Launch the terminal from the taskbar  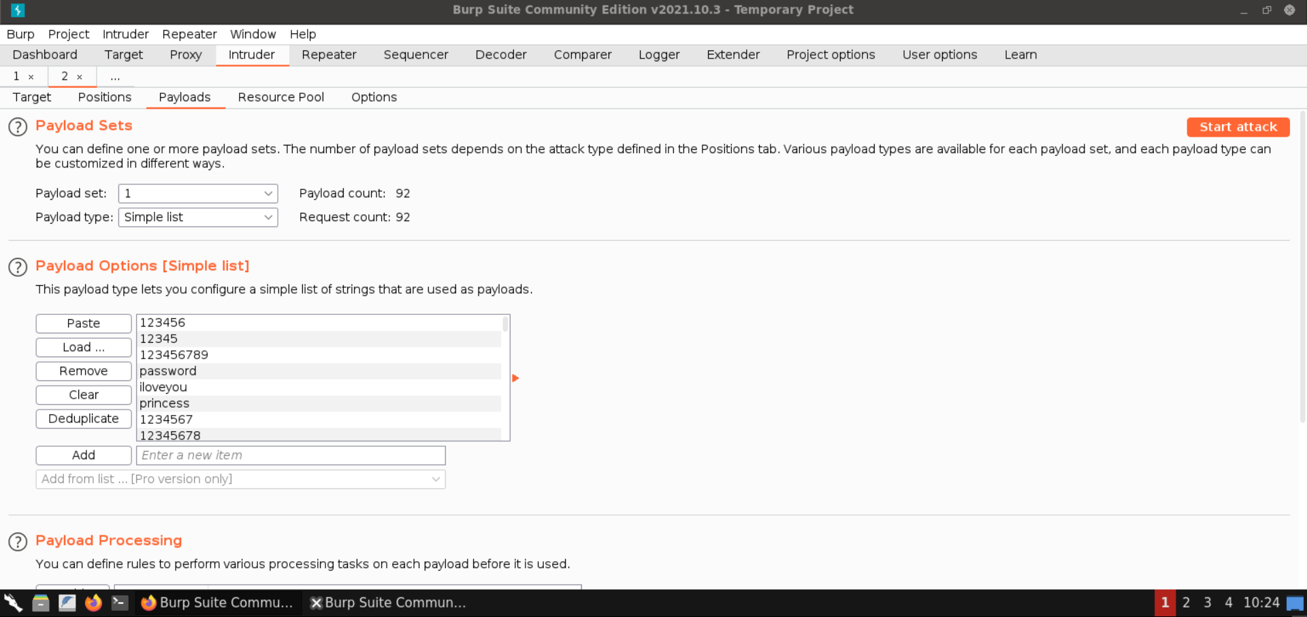[x=120, y=603]
